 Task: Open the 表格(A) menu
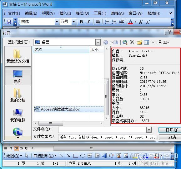(x=117, y=13)
